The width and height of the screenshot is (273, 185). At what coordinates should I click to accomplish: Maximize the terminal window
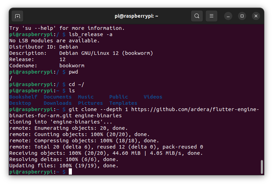tap(242, 16)
